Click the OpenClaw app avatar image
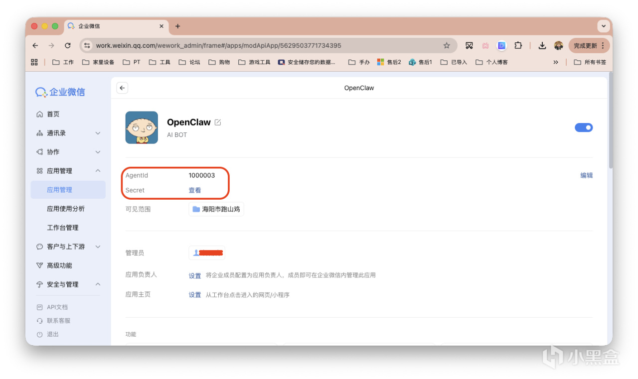This screenshot has height=379, width=638. click(142, 127)
